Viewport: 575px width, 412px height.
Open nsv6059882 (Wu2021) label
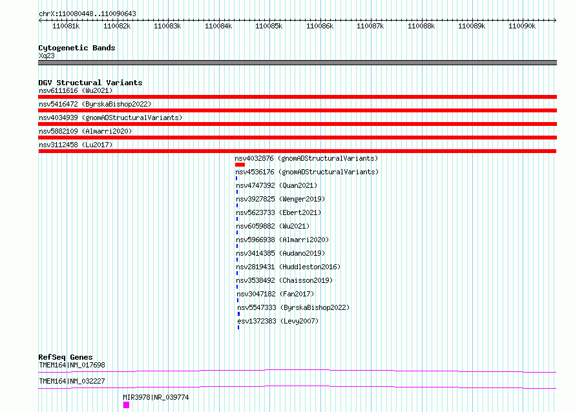tap(273, 226)
